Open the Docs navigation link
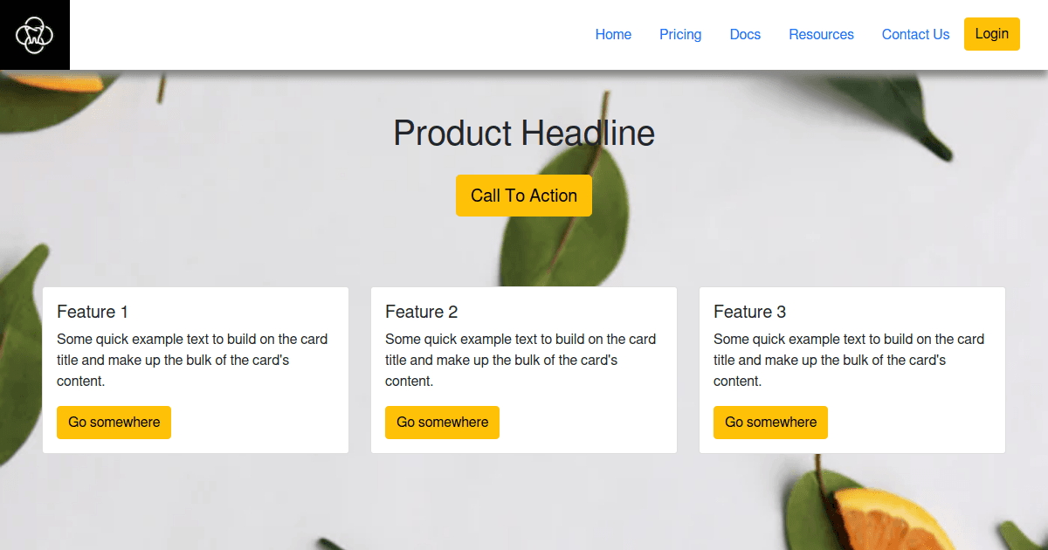Viewport: 1048px width, 550px height. coord(745,35)
